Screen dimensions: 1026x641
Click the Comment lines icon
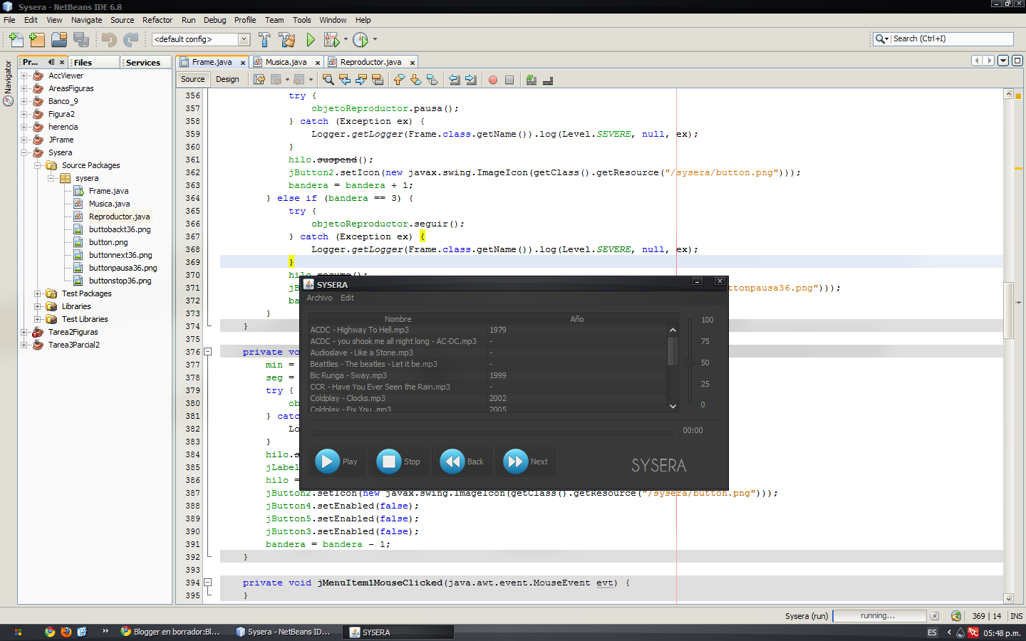point(531,80)
